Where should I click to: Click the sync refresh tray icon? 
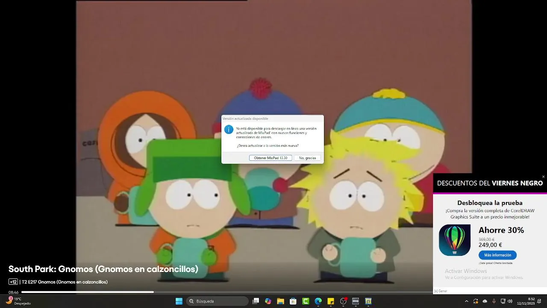click(x=476, y=301)
